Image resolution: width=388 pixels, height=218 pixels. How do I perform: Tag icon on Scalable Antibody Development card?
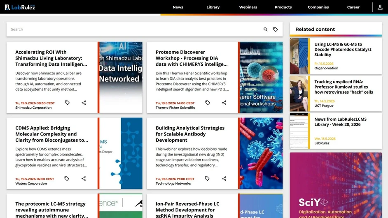pyautogui.click(x=207, y=178)
